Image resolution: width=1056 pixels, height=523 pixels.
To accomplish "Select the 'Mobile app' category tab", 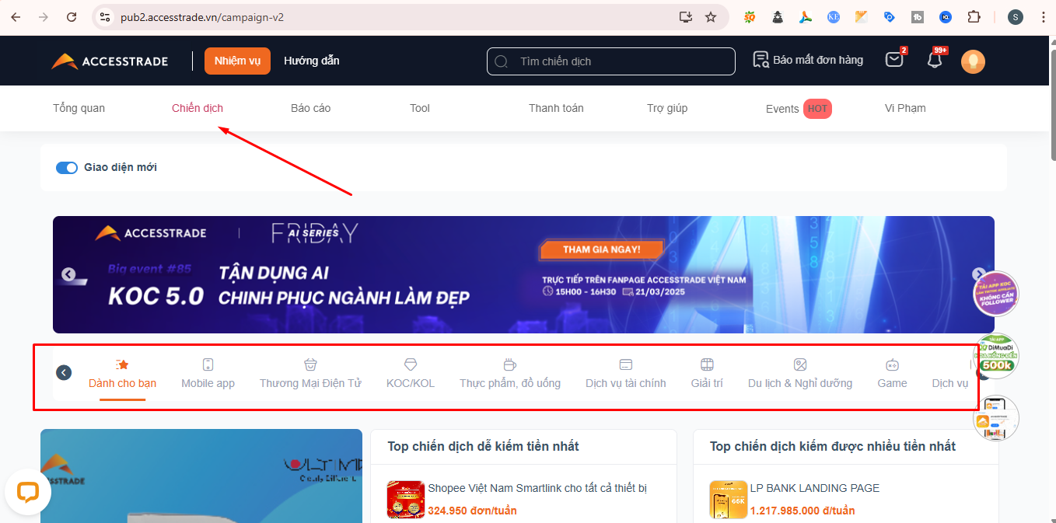I will pos(208,374).
